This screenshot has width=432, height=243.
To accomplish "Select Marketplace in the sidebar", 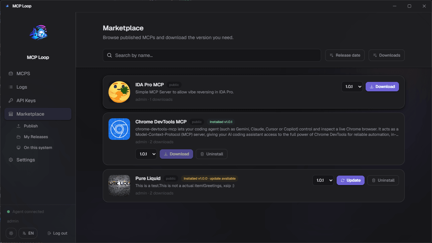I will pyautogui.click(x=38, y=114).
